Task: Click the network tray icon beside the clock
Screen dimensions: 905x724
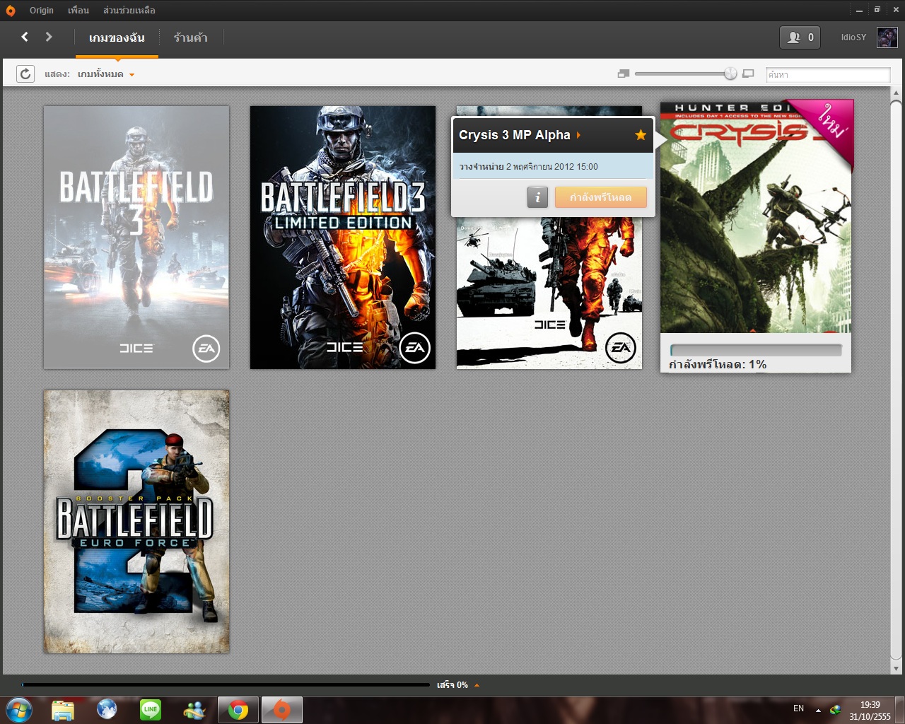Action: 835,709
